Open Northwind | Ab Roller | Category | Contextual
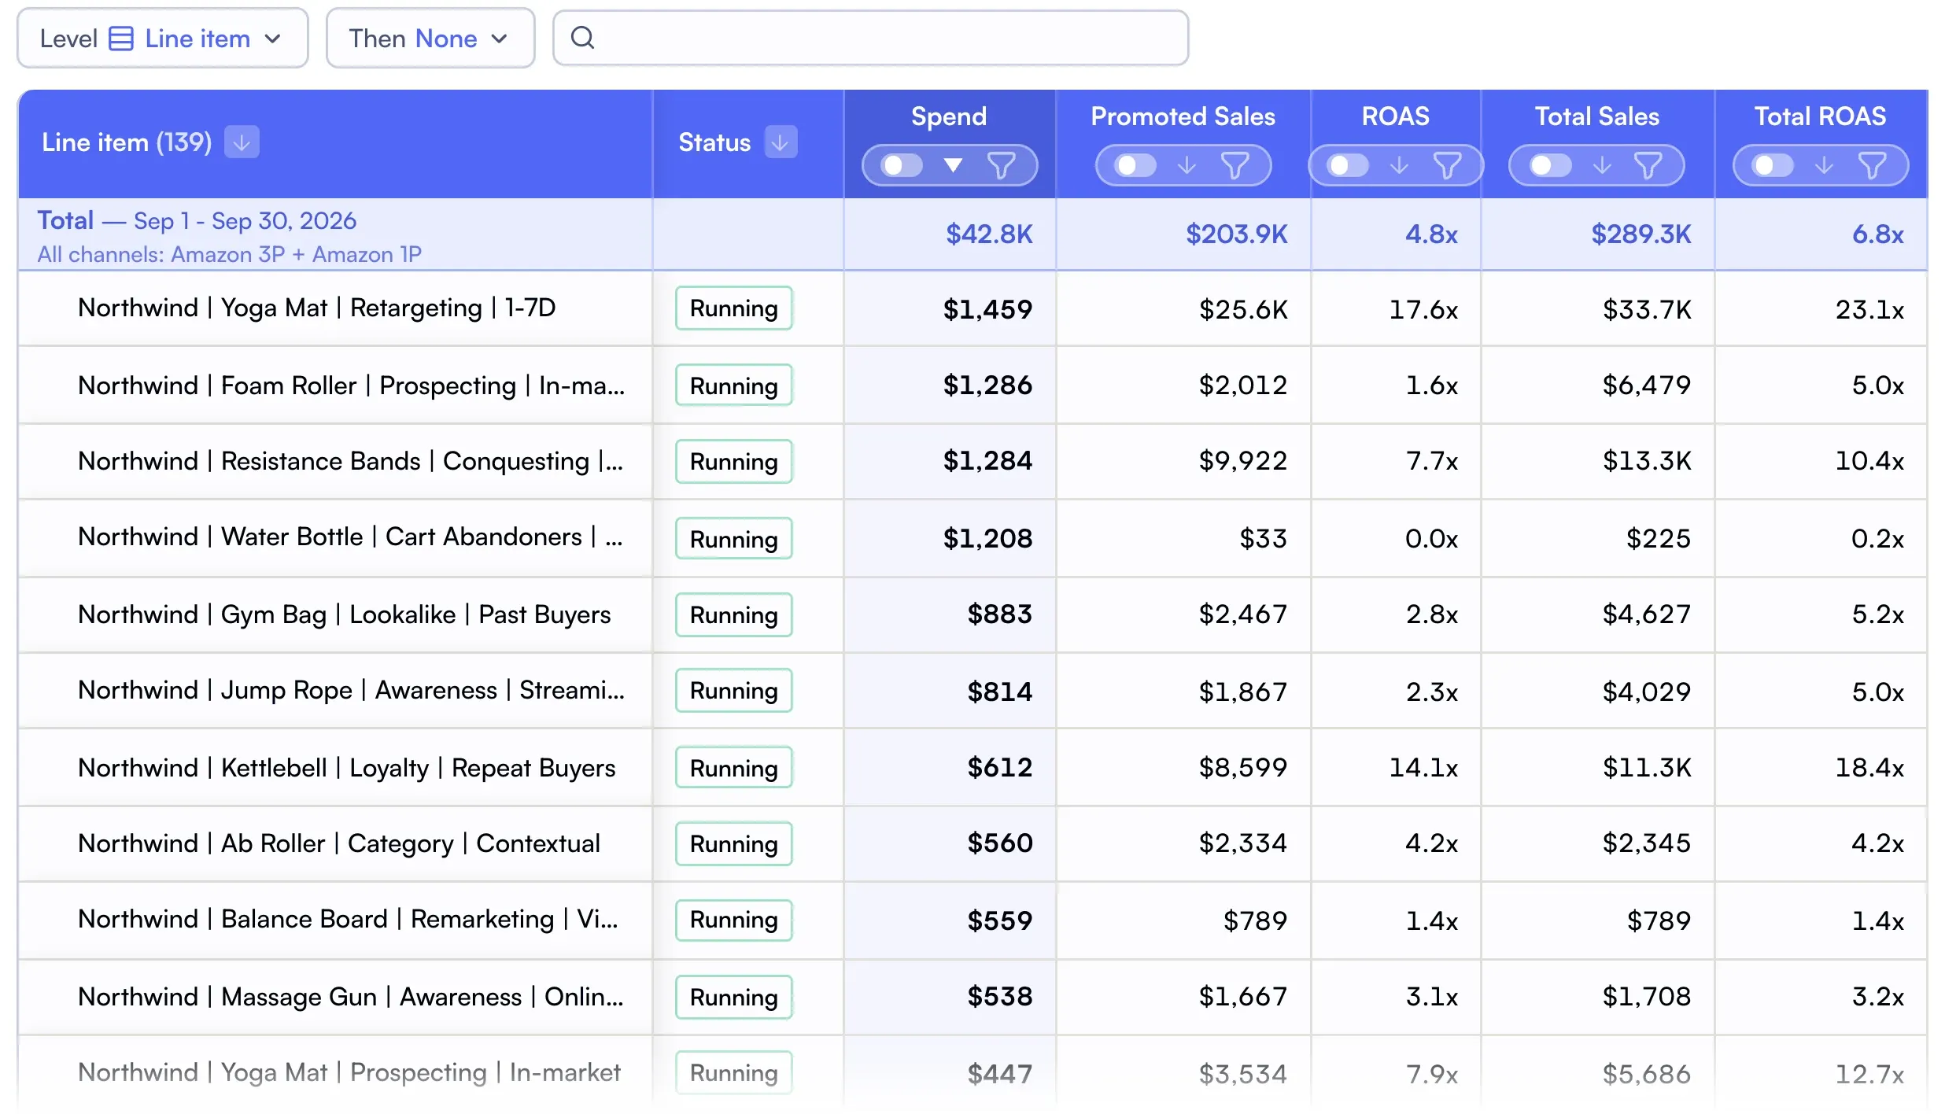 click(x=338, y=843)
